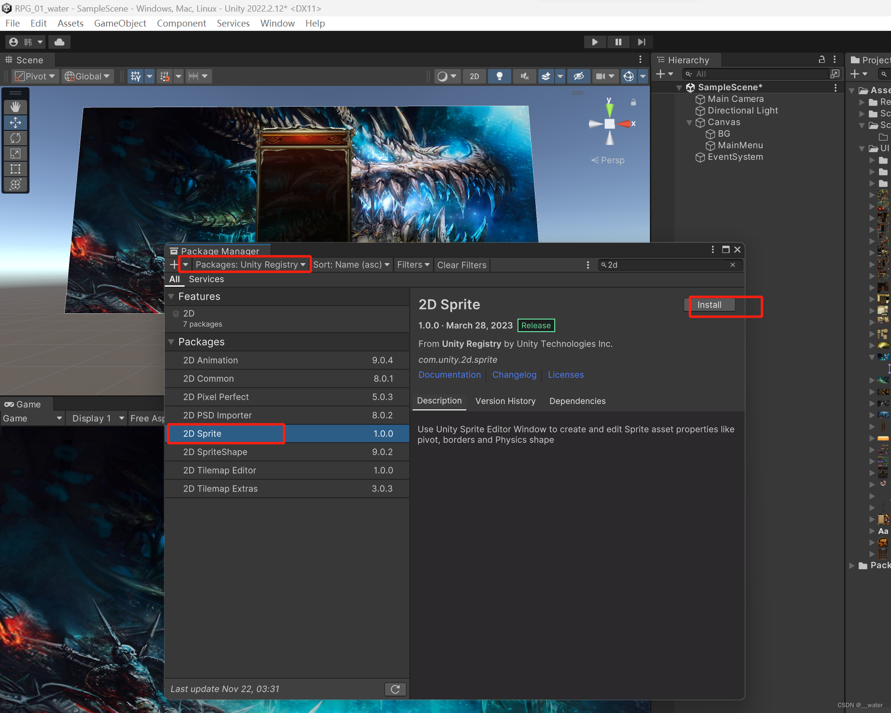Add package with plus button
This screenshot has width=891, height=713.
click(174, 265)
